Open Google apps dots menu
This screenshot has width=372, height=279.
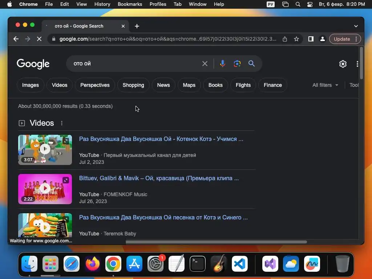tap(357, 64)
